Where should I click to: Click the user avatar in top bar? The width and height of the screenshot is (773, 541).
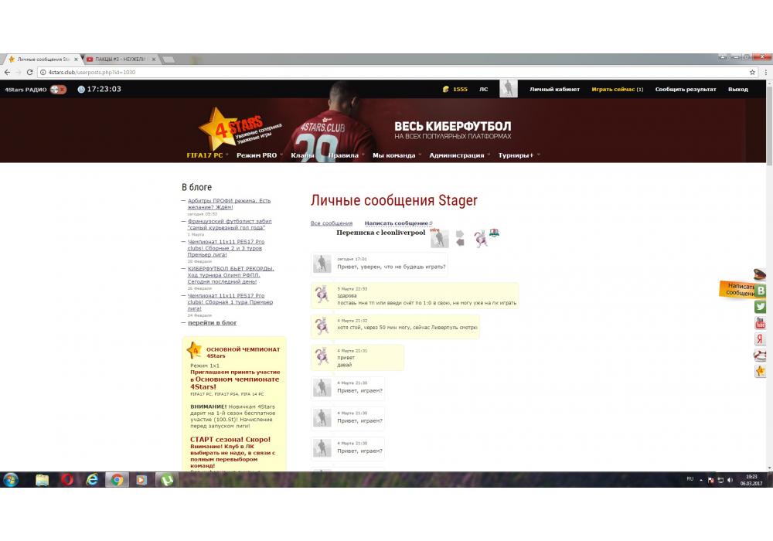click(x=509, y=89)
